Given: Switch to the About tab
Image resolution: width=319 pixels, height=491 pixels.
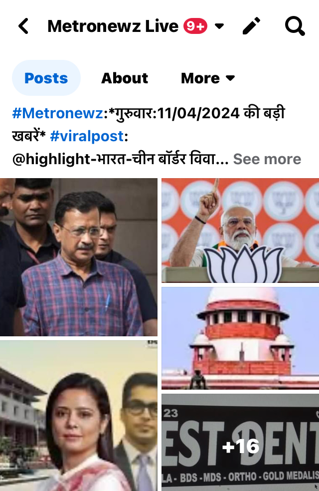Looking at the screenshot, I should point(125,78).
